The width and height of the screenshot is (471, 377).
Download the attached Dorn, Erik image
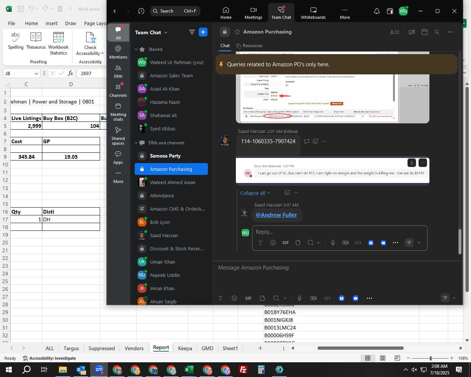click(x=412, y=162)
